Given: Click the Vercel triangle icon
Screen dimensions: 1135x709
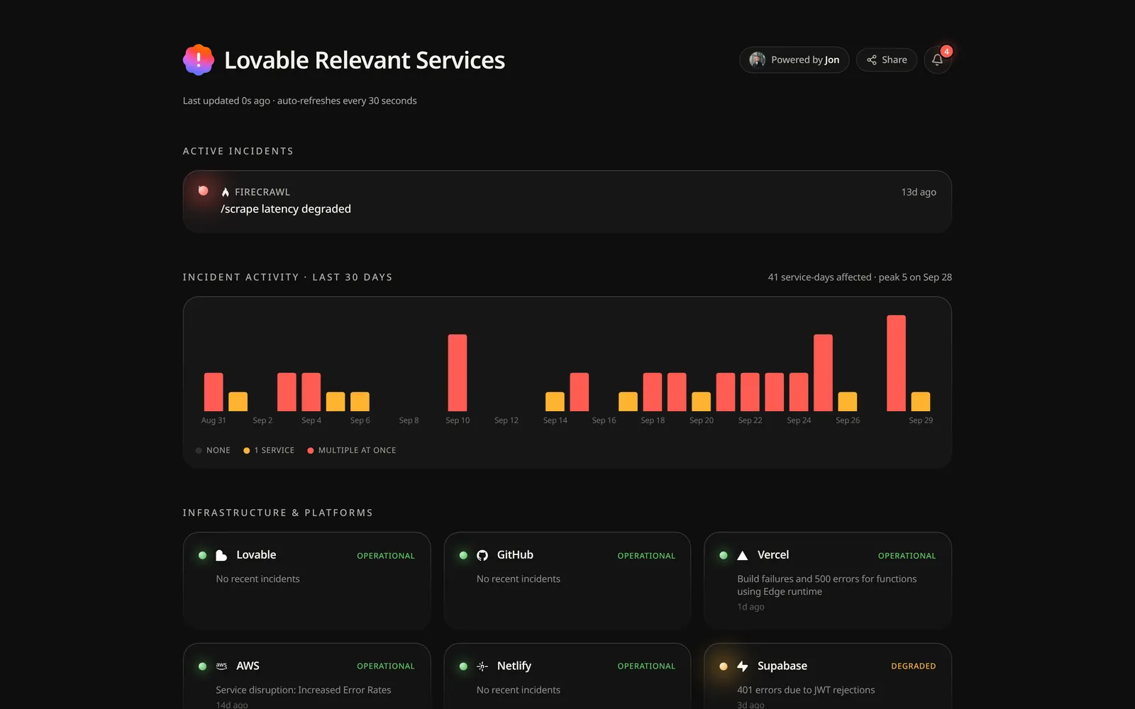Looking at the screenshot, I should pyautogui.click(x=743, y=555).
